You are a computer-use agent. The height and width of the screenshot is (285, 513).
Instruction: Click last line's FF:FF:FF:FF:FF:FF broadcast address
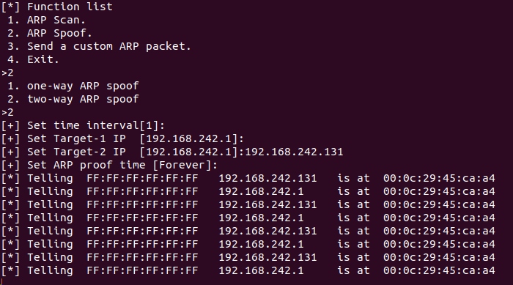(x=142, y=270)
